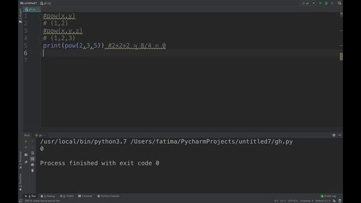The width and height of the screenshot is (361, 203).
Task: Open the Structure sidebar tool window
Action: (x=20, y=160)
